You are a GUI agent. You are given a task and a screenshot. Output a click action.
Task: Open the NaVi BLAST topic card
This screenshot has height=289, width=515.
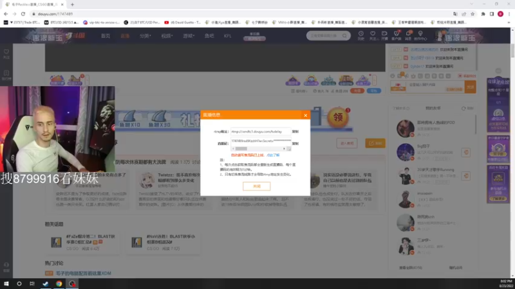tap(164, 242)
